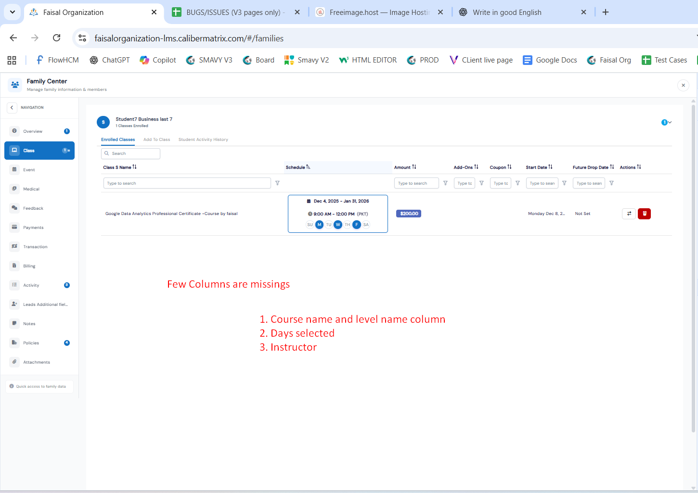
Task: Click the Search box above the table
Action: [130, 153]
